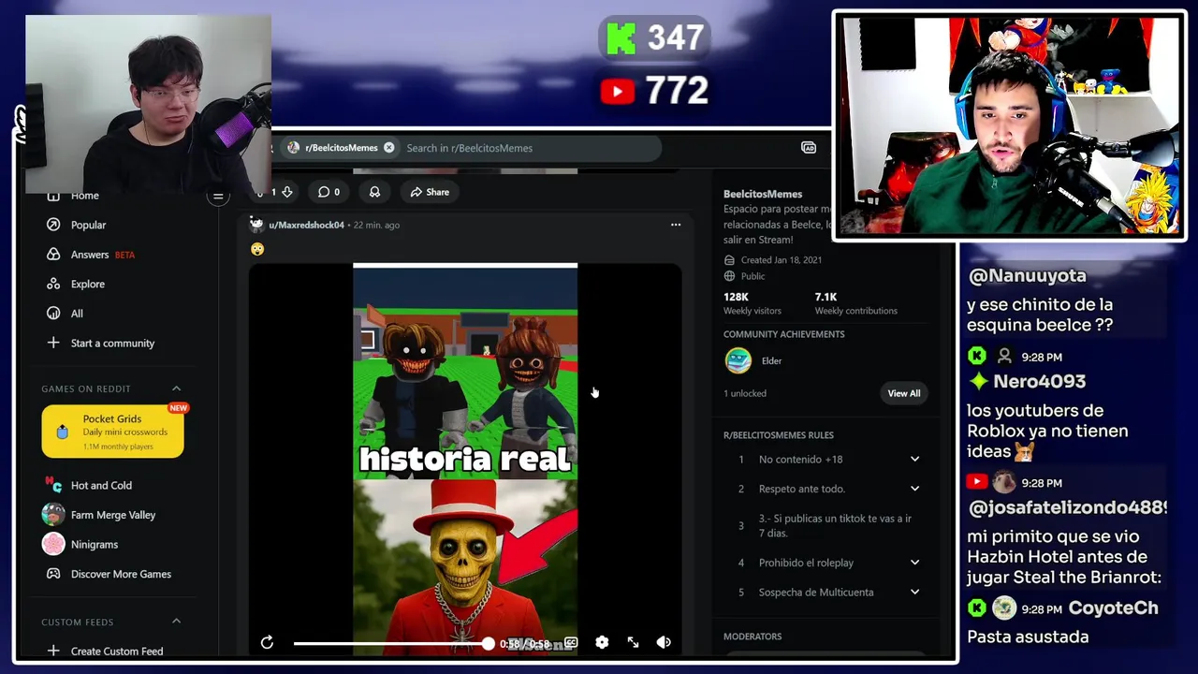Replay the video
This screenshot has height=674, width=1198.
[x=267, y=642]
